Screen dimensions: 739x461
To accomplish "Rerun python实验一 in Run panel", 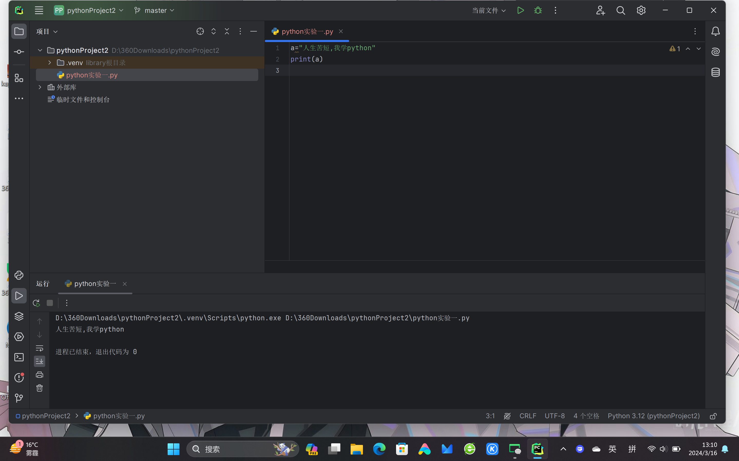I will [x=36, y=303].
